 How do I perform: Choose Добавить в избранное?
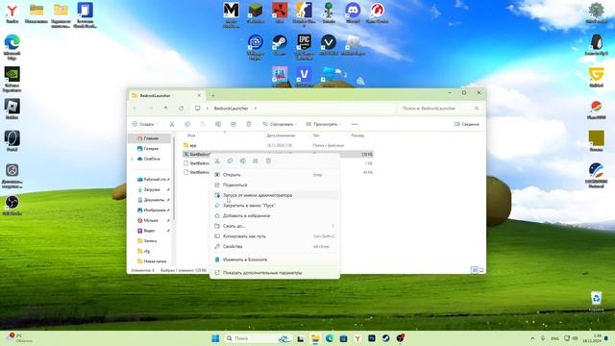click(x=275, y=215)
